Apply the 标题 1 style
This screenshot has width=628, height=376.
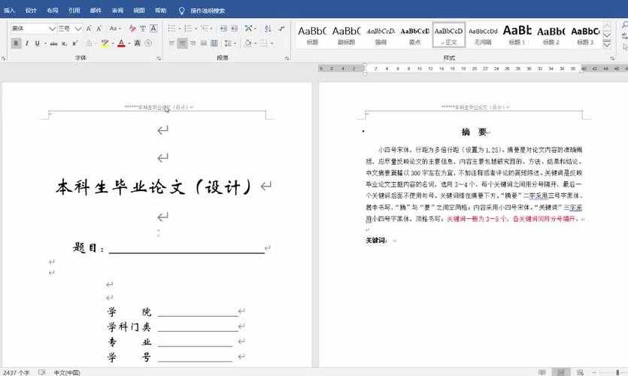point(517,35)
